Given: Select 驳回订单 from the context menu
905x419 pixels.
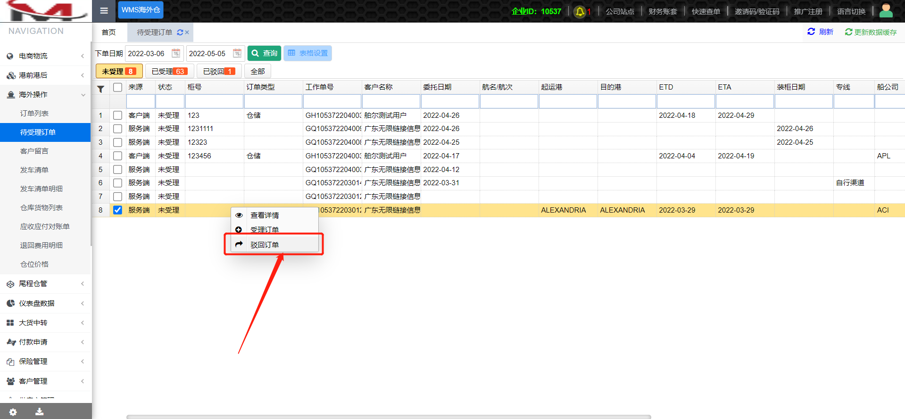Looking at the screenshot, I should pyautogui.click(x=265, y=245).
